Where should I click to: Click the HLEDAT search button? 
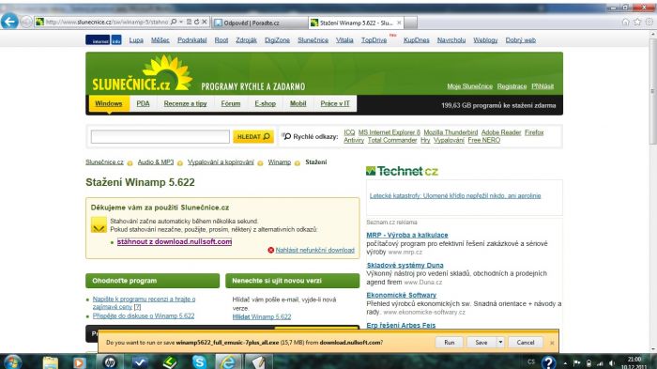point(253,137)
